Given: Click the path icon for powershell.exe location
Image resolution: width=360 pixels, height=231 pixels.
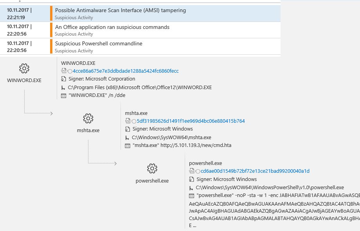Looking at the screenshot, I should click(x=191, y=188).
